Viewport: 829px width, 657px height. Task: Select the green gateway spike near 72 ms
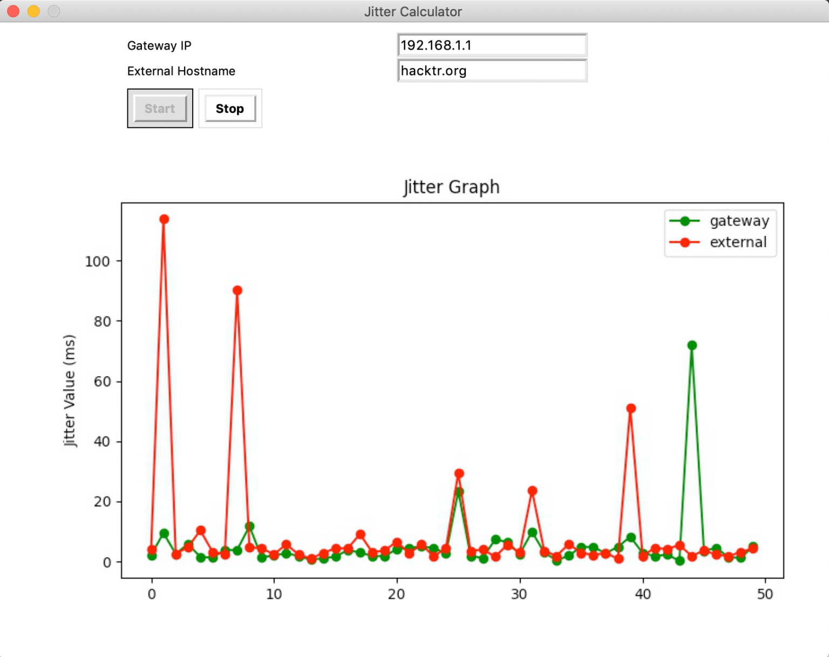coord(692,346)
